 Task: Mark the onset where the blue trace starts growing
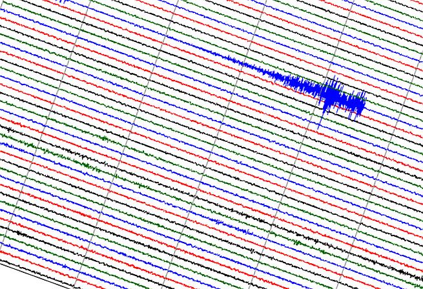229,58
